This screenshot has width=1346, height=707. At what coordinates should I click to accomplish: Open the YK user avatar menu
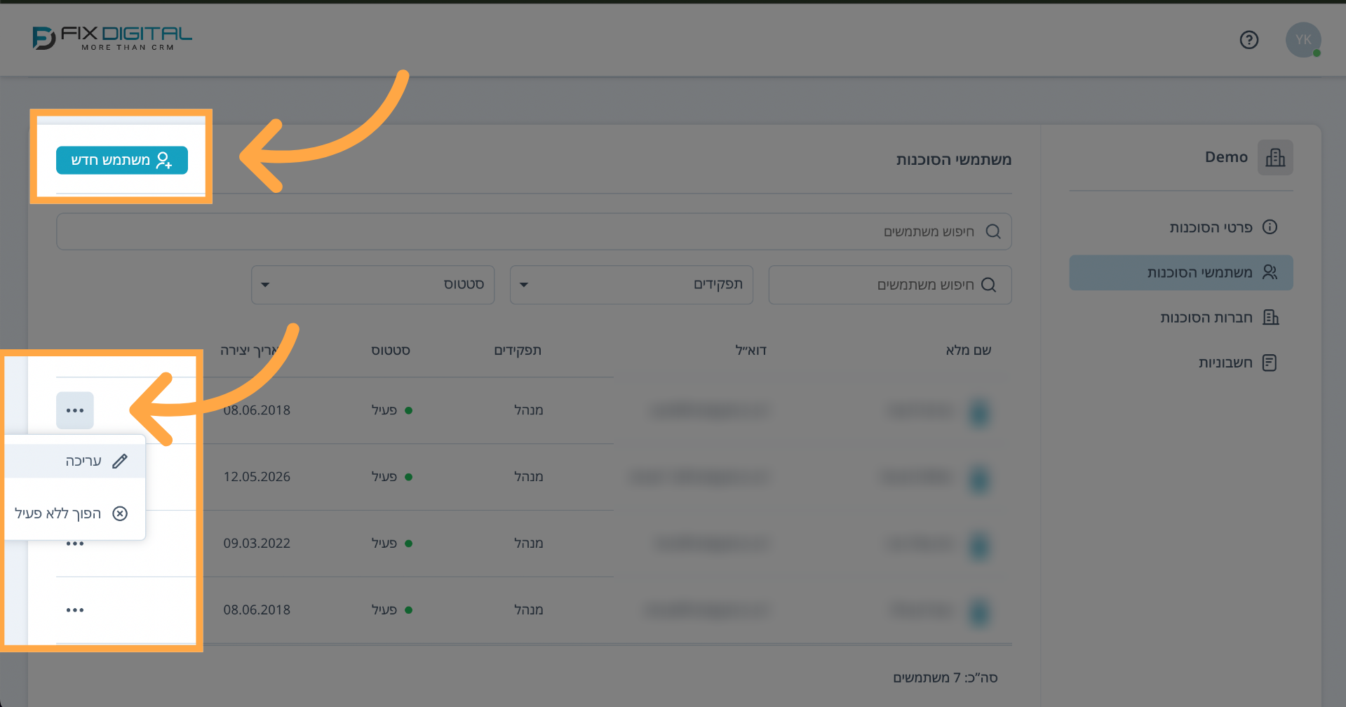point(1303,40)
